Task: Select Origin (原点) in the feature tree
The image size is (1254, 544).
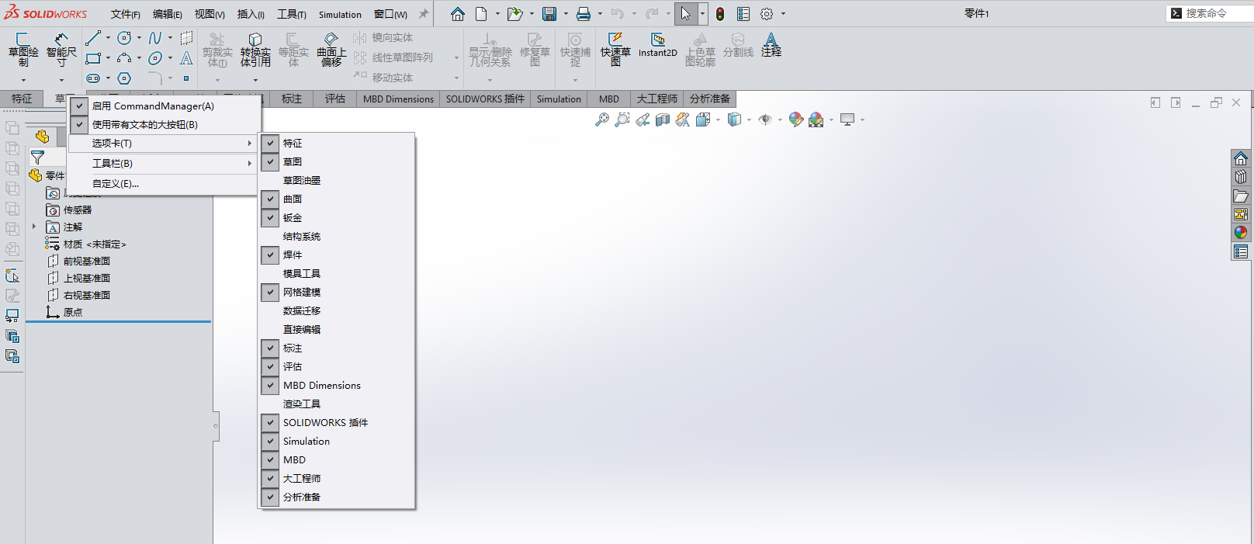Action: [x=73, y=313]
